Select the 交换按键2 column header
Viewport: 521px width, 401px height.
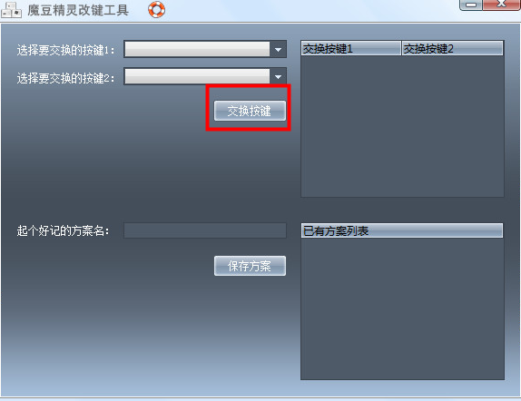pyautogui.click(x=453, y=48)
